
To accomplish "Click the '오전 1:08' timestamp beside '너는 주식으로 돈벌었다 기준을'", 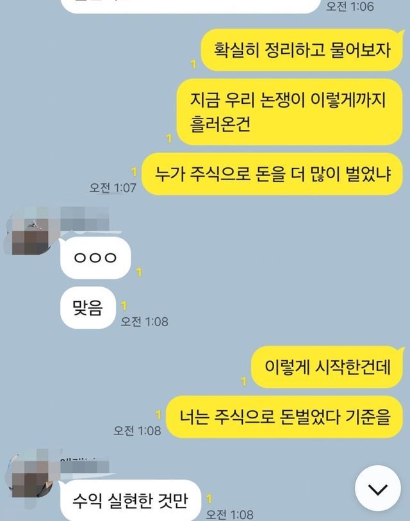I will coord(137,431).
